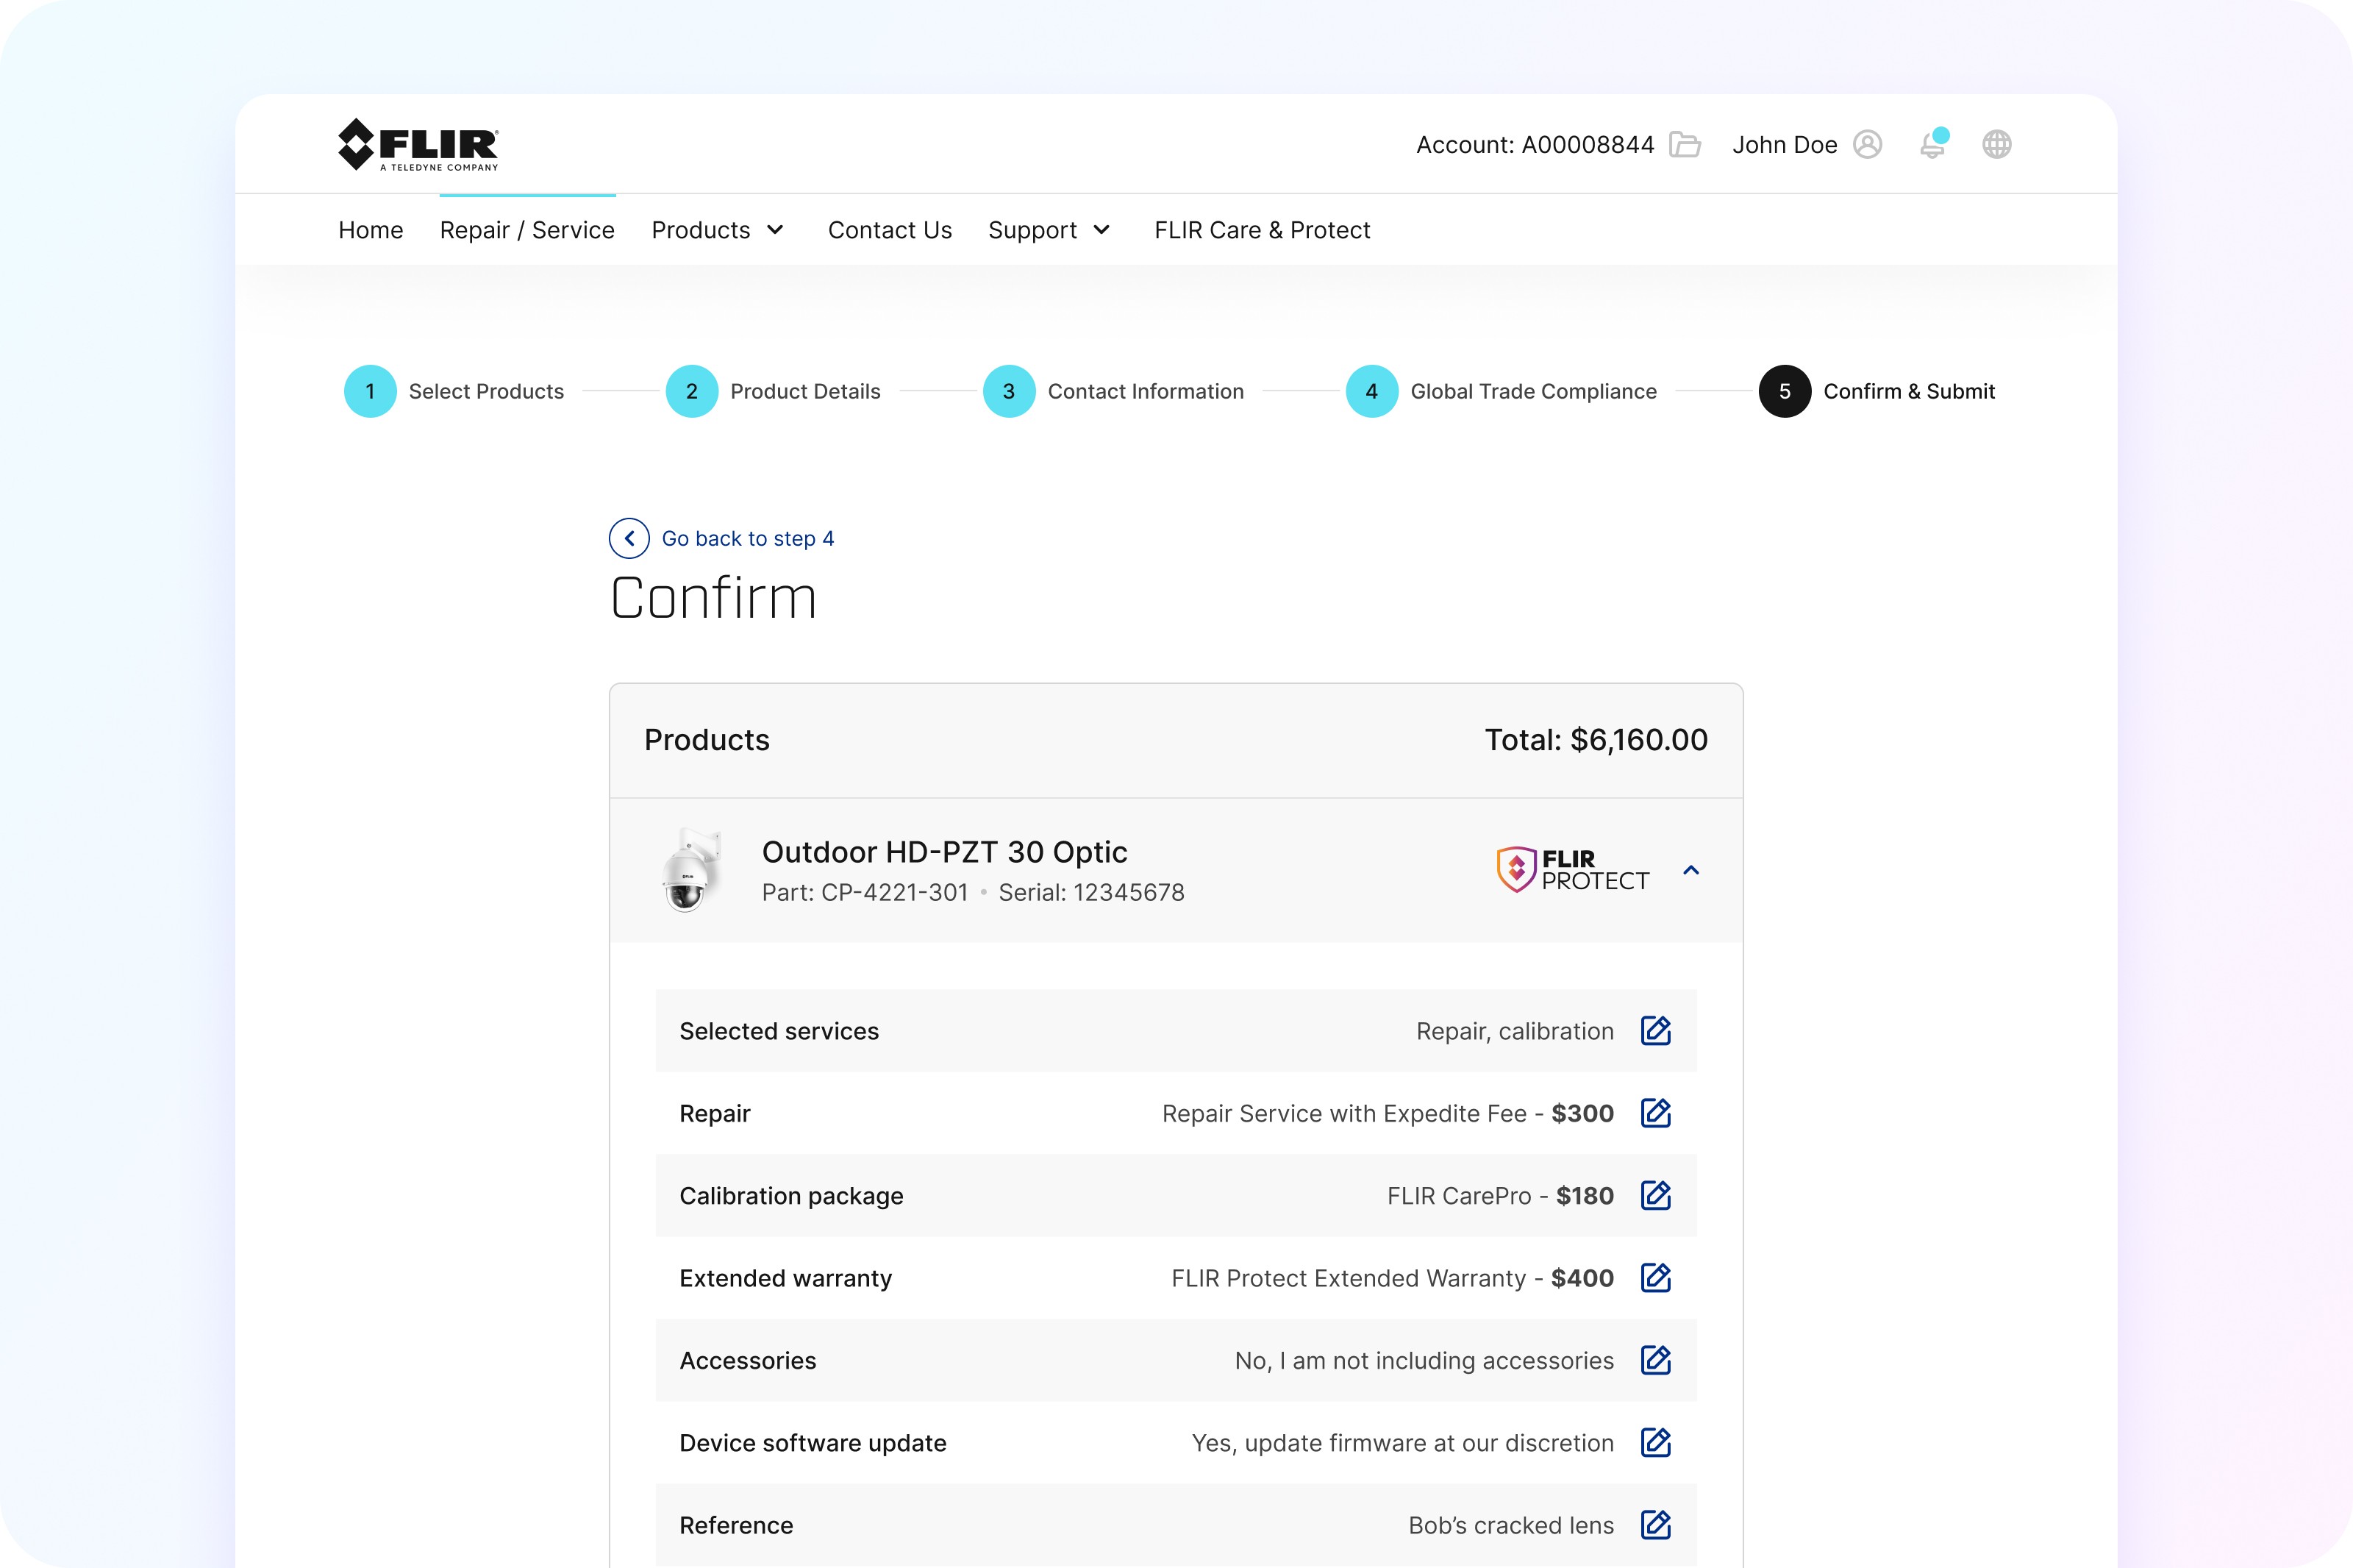Click the Bob's cracked lens value
2353x1568 pixels.
(x=1511, y=1525)
